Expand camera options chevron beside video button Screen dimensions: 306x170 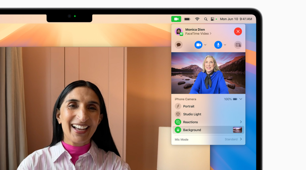[205, 45]
